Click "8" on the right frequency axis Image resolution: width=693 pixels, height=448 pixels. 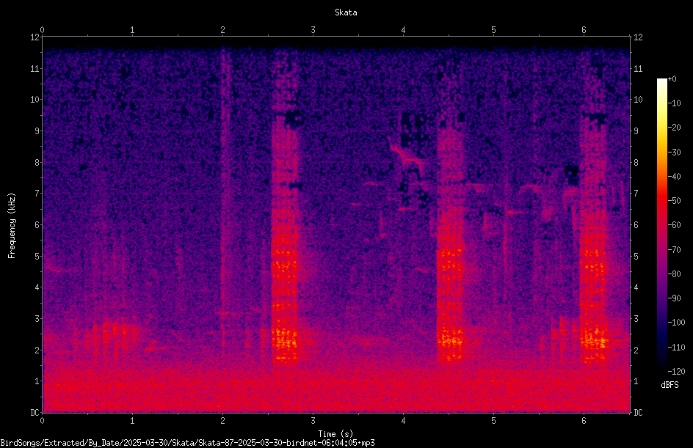point(636,163)
